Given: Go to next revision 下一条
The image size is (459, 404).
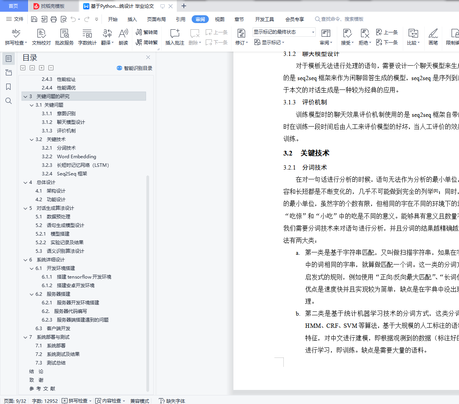Looking at the screenshot, I should (387, 43).
